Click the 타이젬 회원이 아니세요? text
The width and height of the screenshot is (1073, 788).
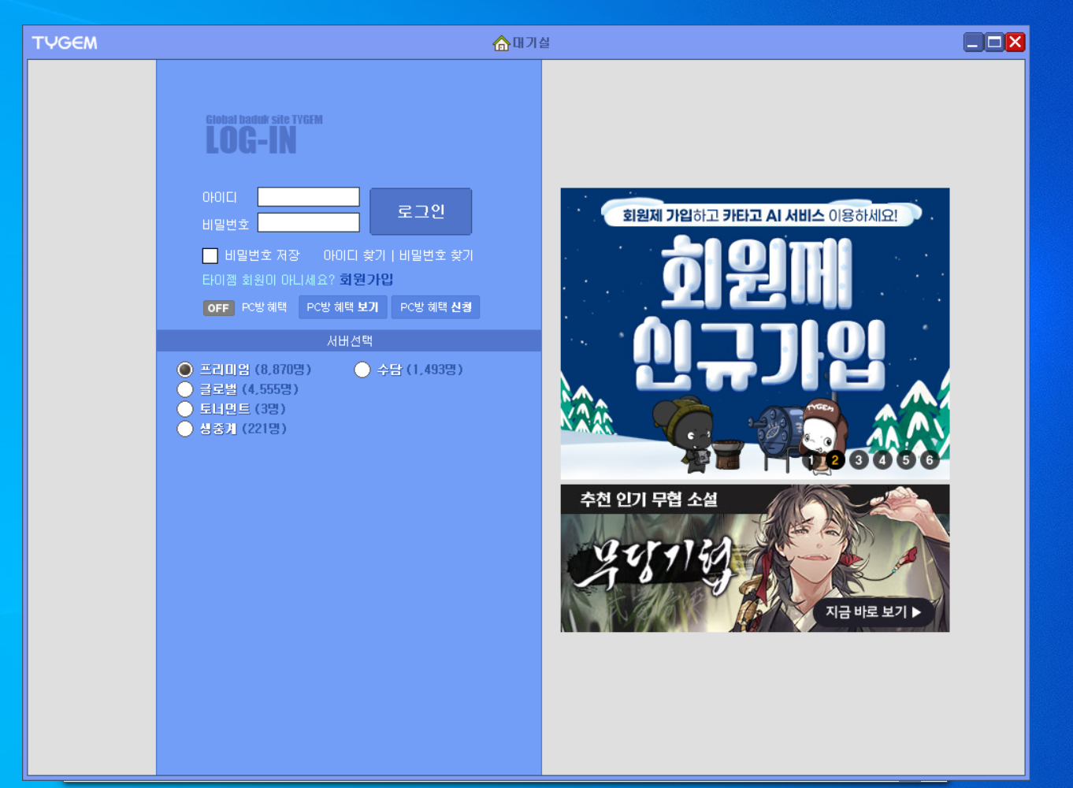[x=269, y=280]
